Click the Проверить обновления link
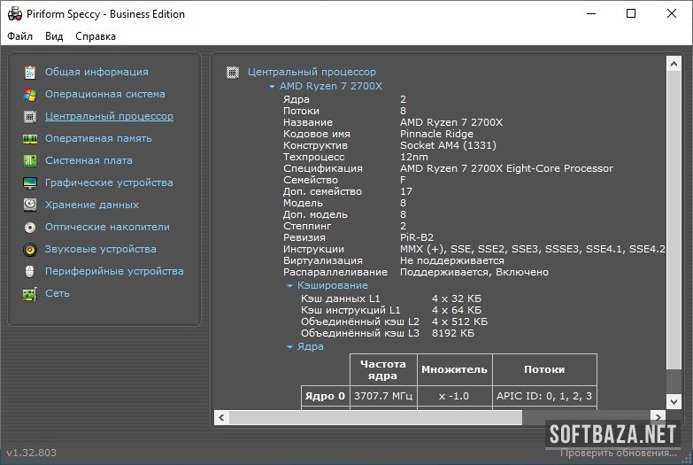Image resolution: width=693 pixels, height=465 pixels. [x=618, y=453]
